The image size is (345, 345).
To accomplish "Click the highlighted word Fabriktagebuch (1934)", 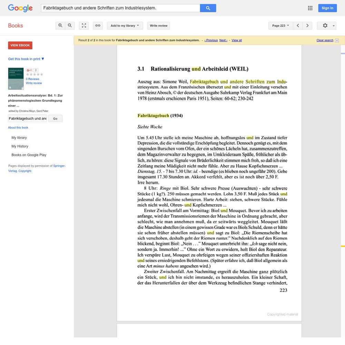I will point(160,116).
